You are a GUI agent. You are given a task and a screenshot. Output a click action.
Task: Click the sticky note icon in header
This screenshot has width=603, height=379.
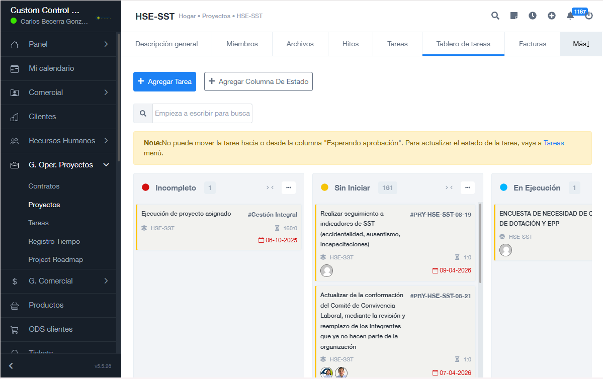(x=514, y=16)
